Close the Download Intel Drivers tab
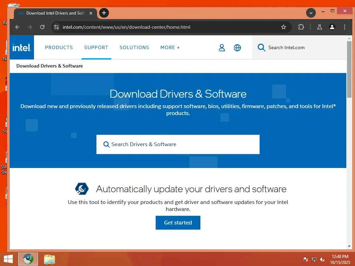This screenshot has width=355, height=266. [x=91, y=13]
